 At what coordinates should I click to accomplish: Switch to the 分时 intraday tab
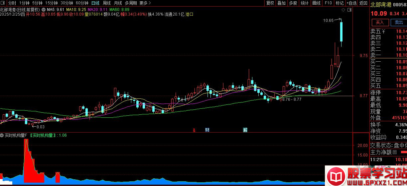(12, 3)
